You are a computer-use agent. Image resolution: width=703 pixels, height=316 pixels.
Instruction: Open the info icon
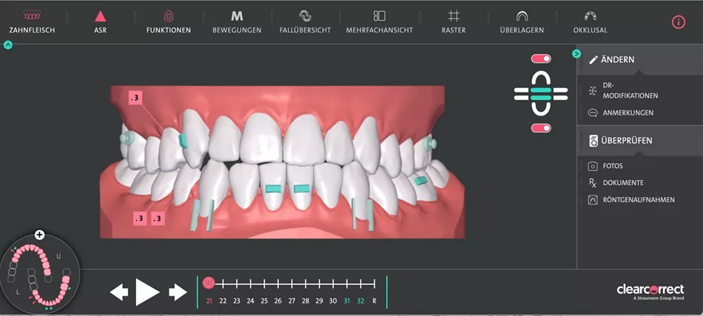pyautogui.click(x=679, y=22)
